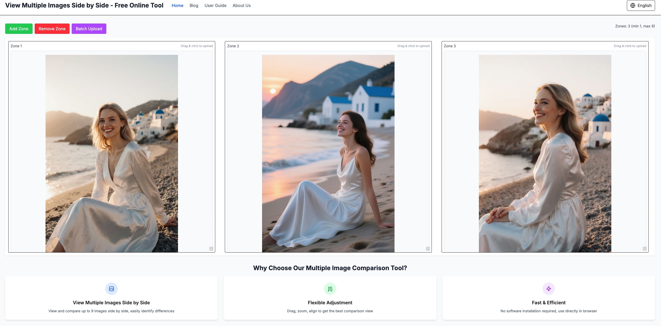Select the Zone 2 woman thumbnail image
This screenshot has width=661, height=326.
[x=328, y=153]
